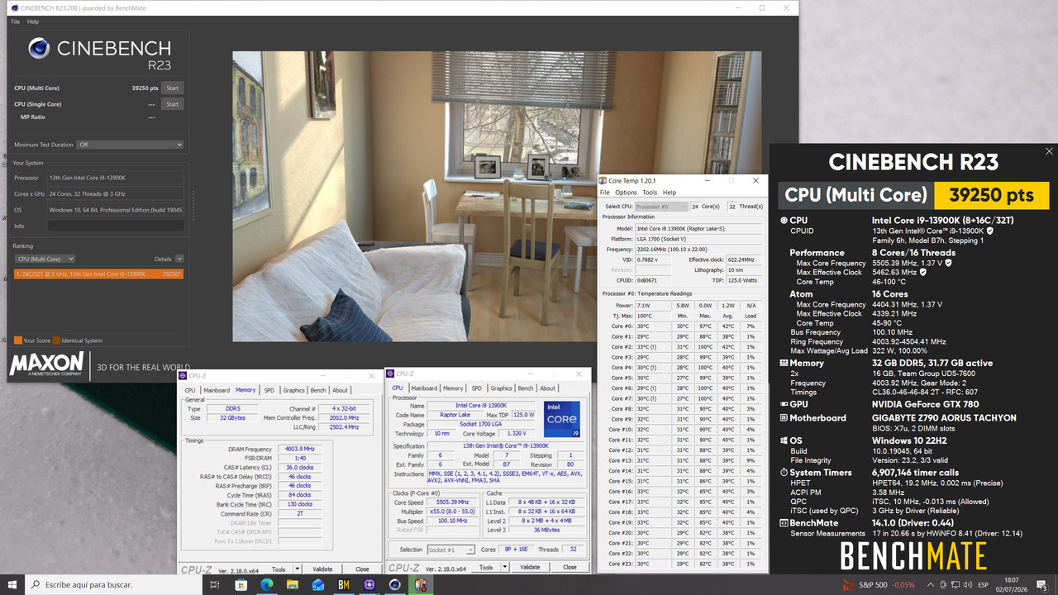Click the BenchMate section icon
The height and width of the screenshot is (595, 1058).
(x=784, y=523)
